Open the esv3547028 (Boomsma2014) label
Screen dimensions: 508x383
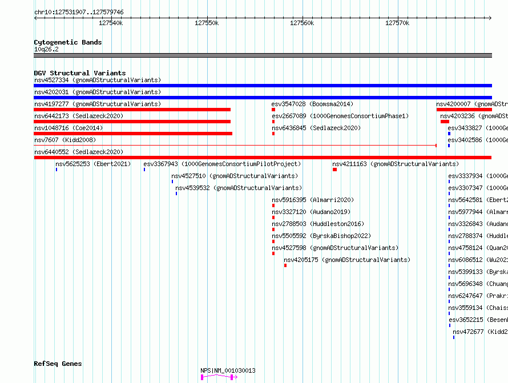(x=312, y=104)
